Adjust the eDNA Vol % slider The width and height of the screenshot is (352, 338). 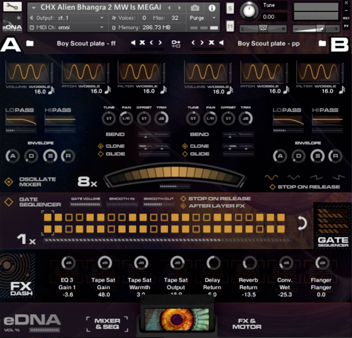pyautogui.click(x=45, y=330)
